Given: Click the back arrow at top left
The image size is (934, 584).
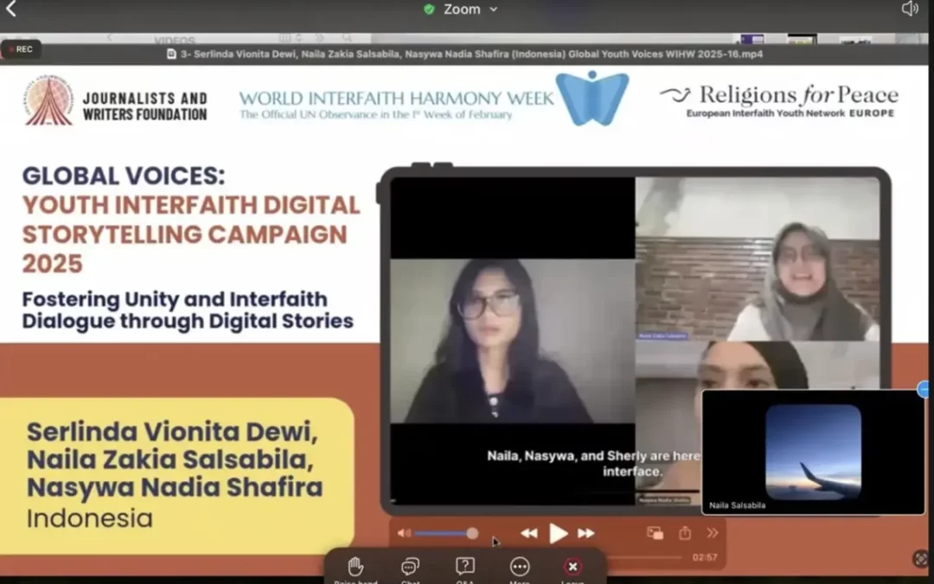Looking at the screenshot, I should coord(11,10).
